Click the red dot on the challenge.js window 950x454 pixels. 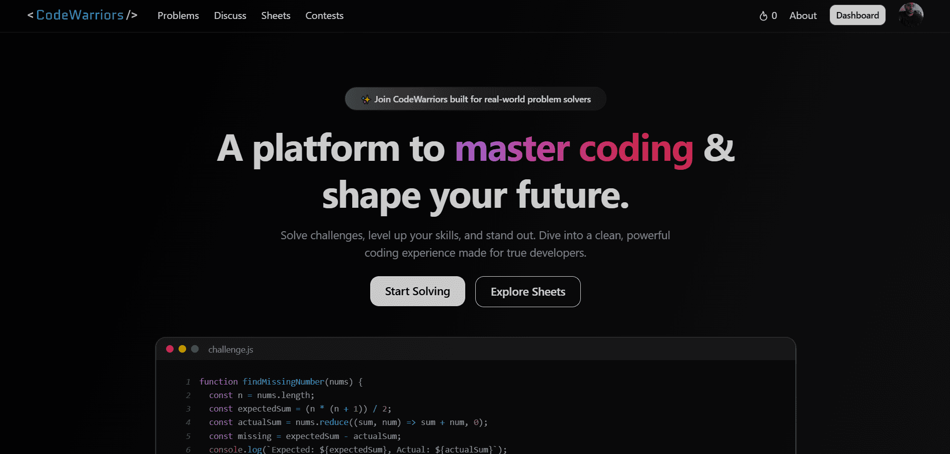(170, 349)
